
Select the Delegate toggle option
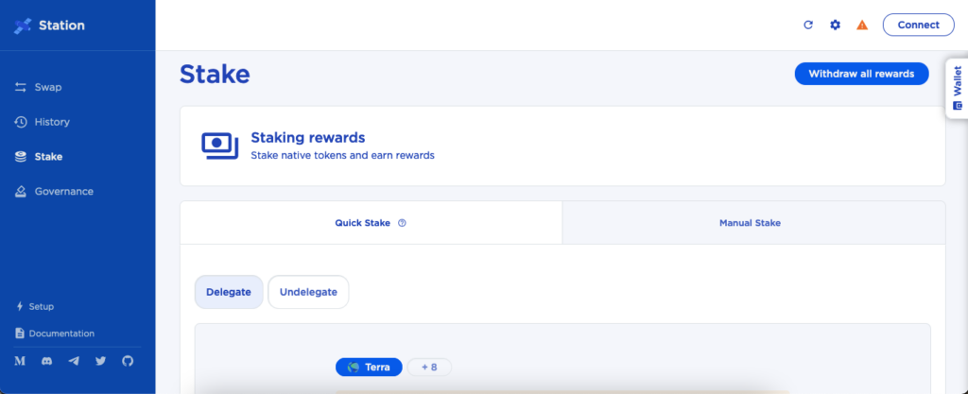pos(229,292)
